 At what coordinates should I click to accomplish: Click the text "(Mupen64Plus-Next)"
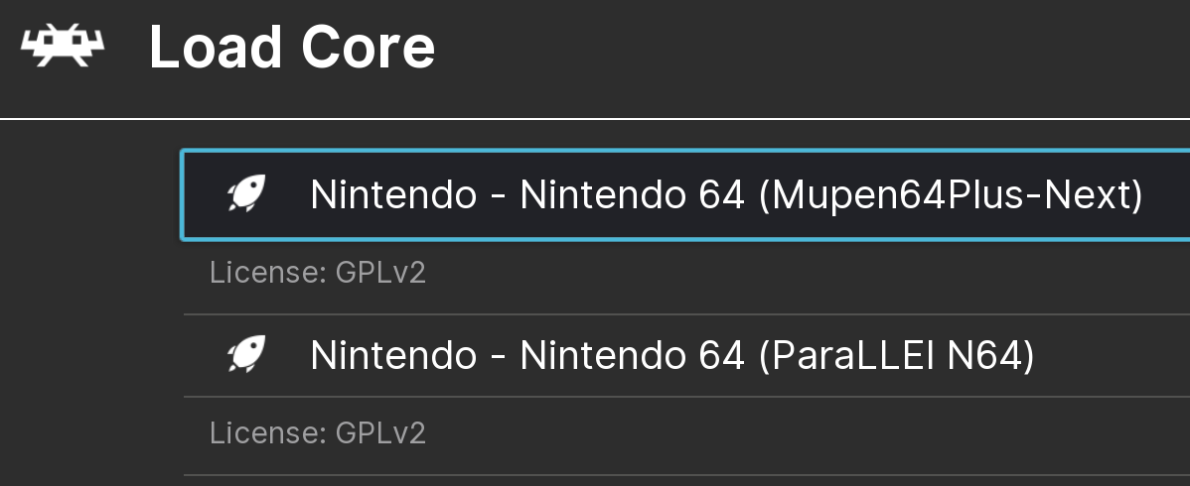point(951,194)
